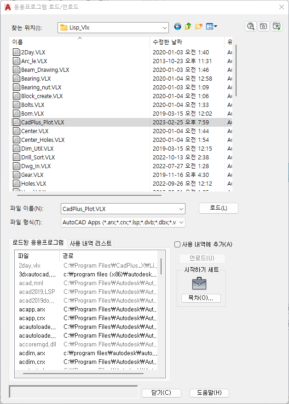Screen dimensions: 289x404
Task: Select the Bearing.VLX file icon
Action: tap(17, 78)
